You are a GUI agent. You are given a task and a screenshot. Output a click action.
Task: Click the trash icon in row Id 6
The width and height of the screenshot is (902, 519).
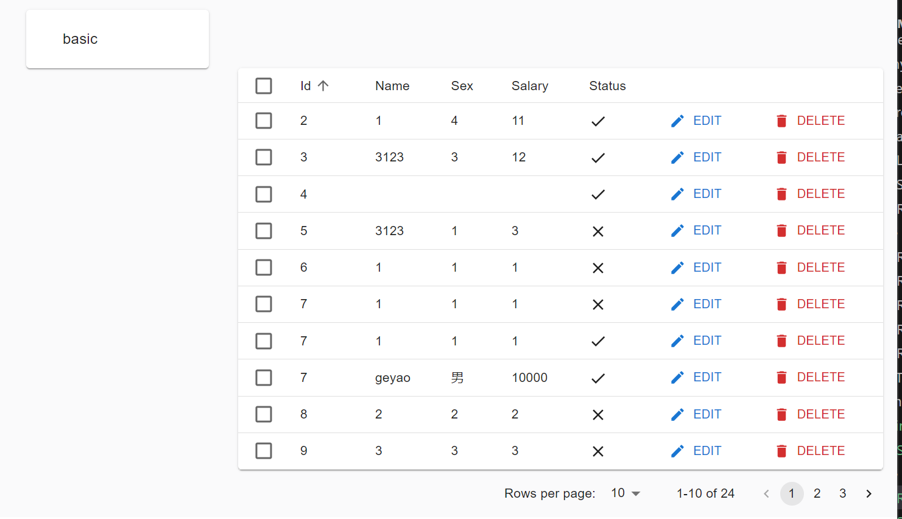[x=781, y=268]
